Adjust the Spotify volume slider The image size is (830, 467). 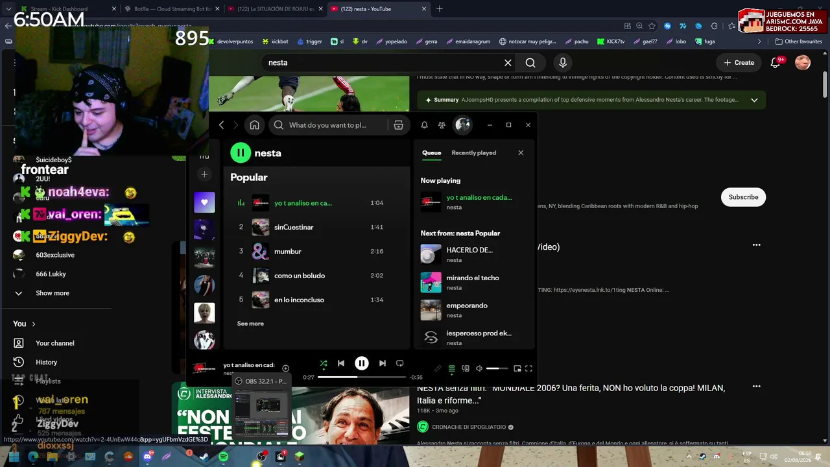[497, 368]
